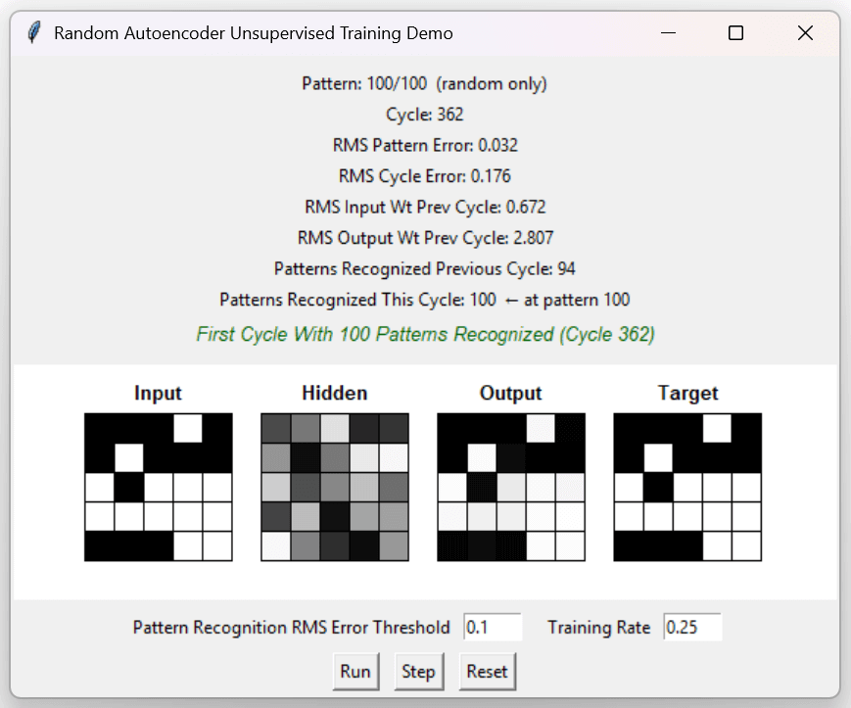The width and height of the screenshot is (851, 708).
Task: Maximize the autoencoder demo window
Action: tap(735, 33)
